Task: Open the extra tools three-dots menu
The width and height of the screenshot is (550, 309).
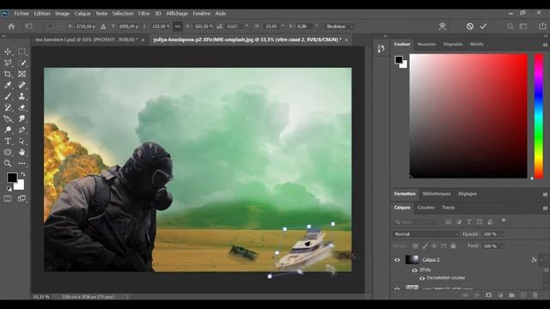Action: coord(21,163)
